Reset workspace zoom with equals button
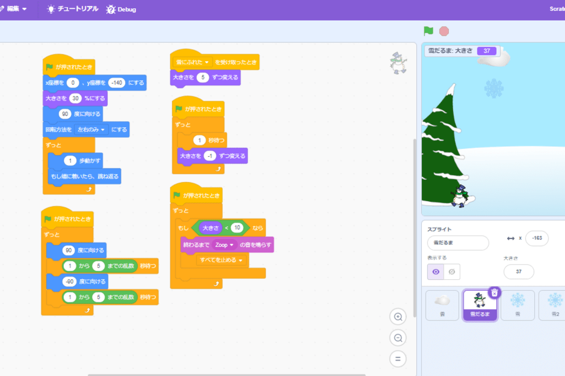 tap(398, 359)
